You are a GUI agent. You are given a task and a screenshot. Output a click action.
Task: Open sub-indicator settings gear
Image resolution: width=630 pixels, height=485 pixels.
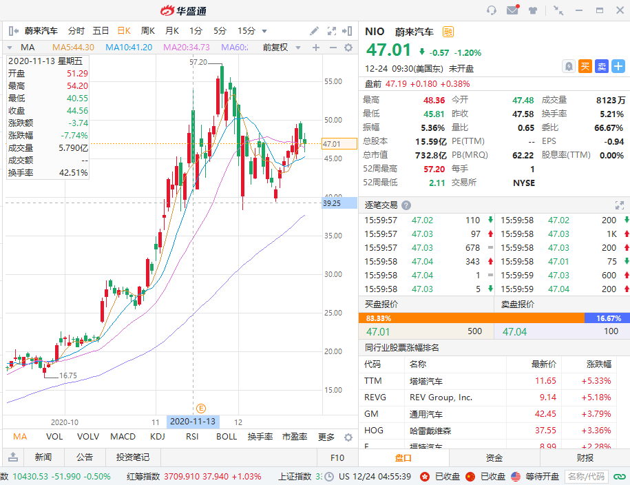point(348,437)
